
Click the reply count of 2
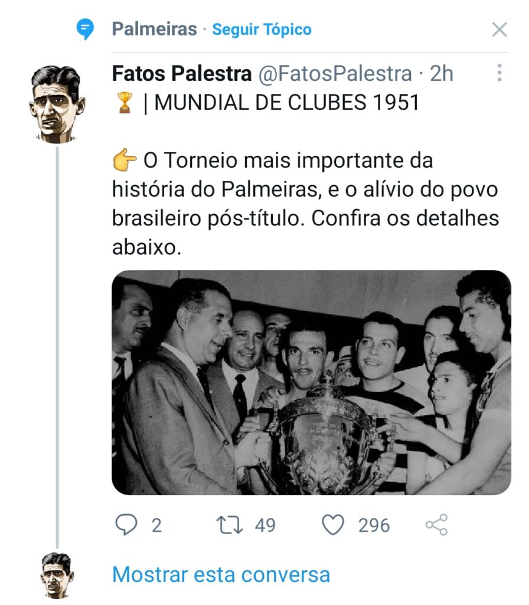156,525
